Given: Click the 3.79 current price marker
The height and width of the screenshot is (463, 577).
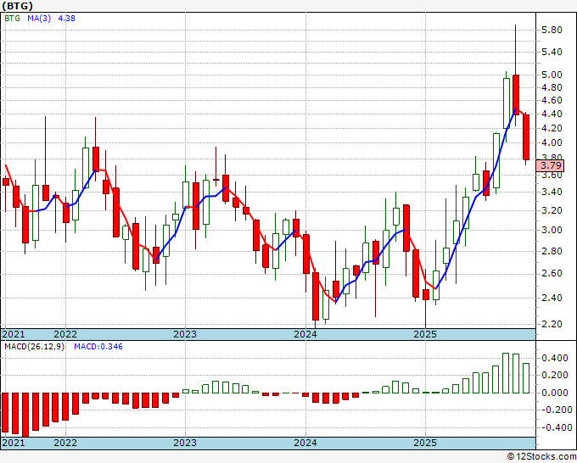Looking at the screenshot, I should [550, 165].
